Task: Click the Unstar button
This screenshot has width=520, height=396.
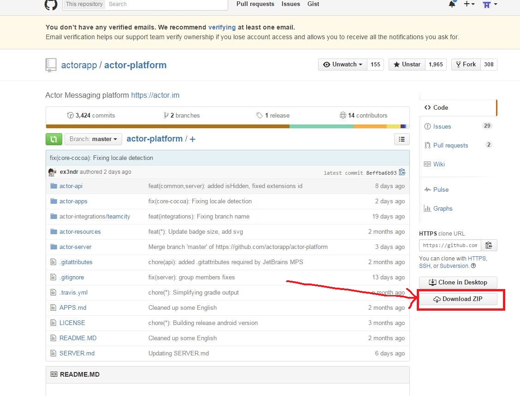Action: 407,65
